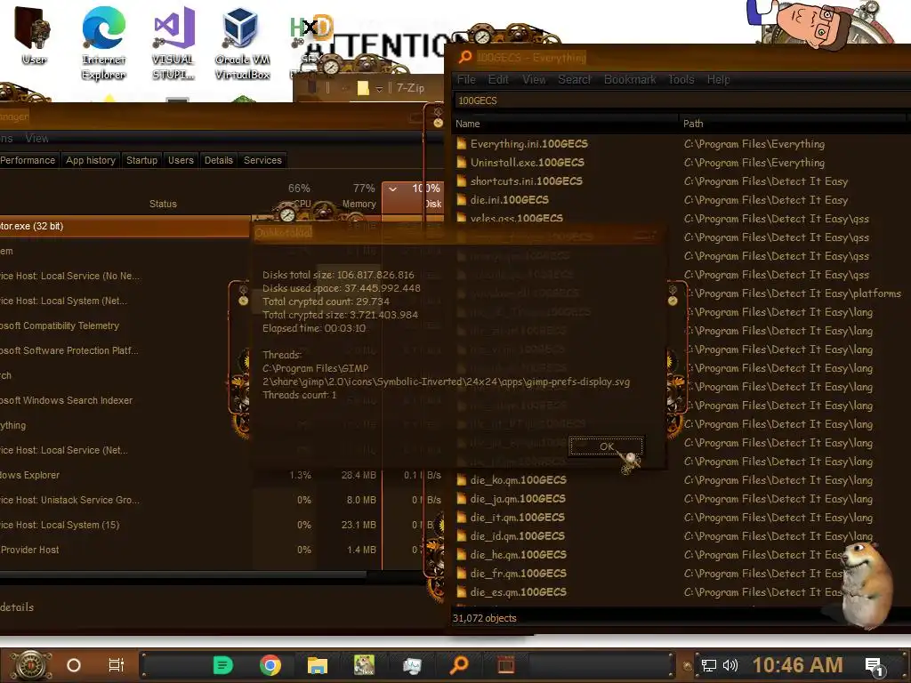Click the file icon of die.ini.100GECS

pyautogui.click(x=462, y=200)
